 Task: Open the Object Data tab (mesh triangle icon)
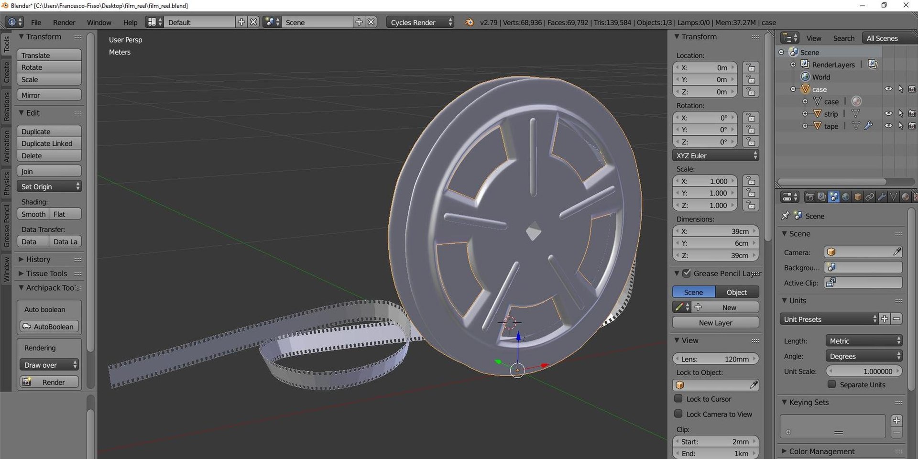point(893,197)
